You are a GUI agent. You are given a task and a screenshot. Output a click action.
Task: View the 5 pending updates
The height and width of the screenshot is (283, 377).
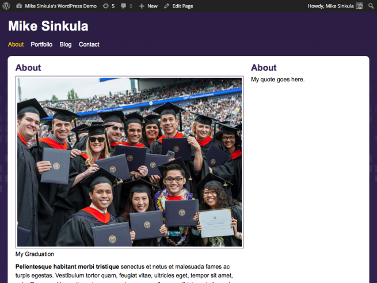coord(113,6)
